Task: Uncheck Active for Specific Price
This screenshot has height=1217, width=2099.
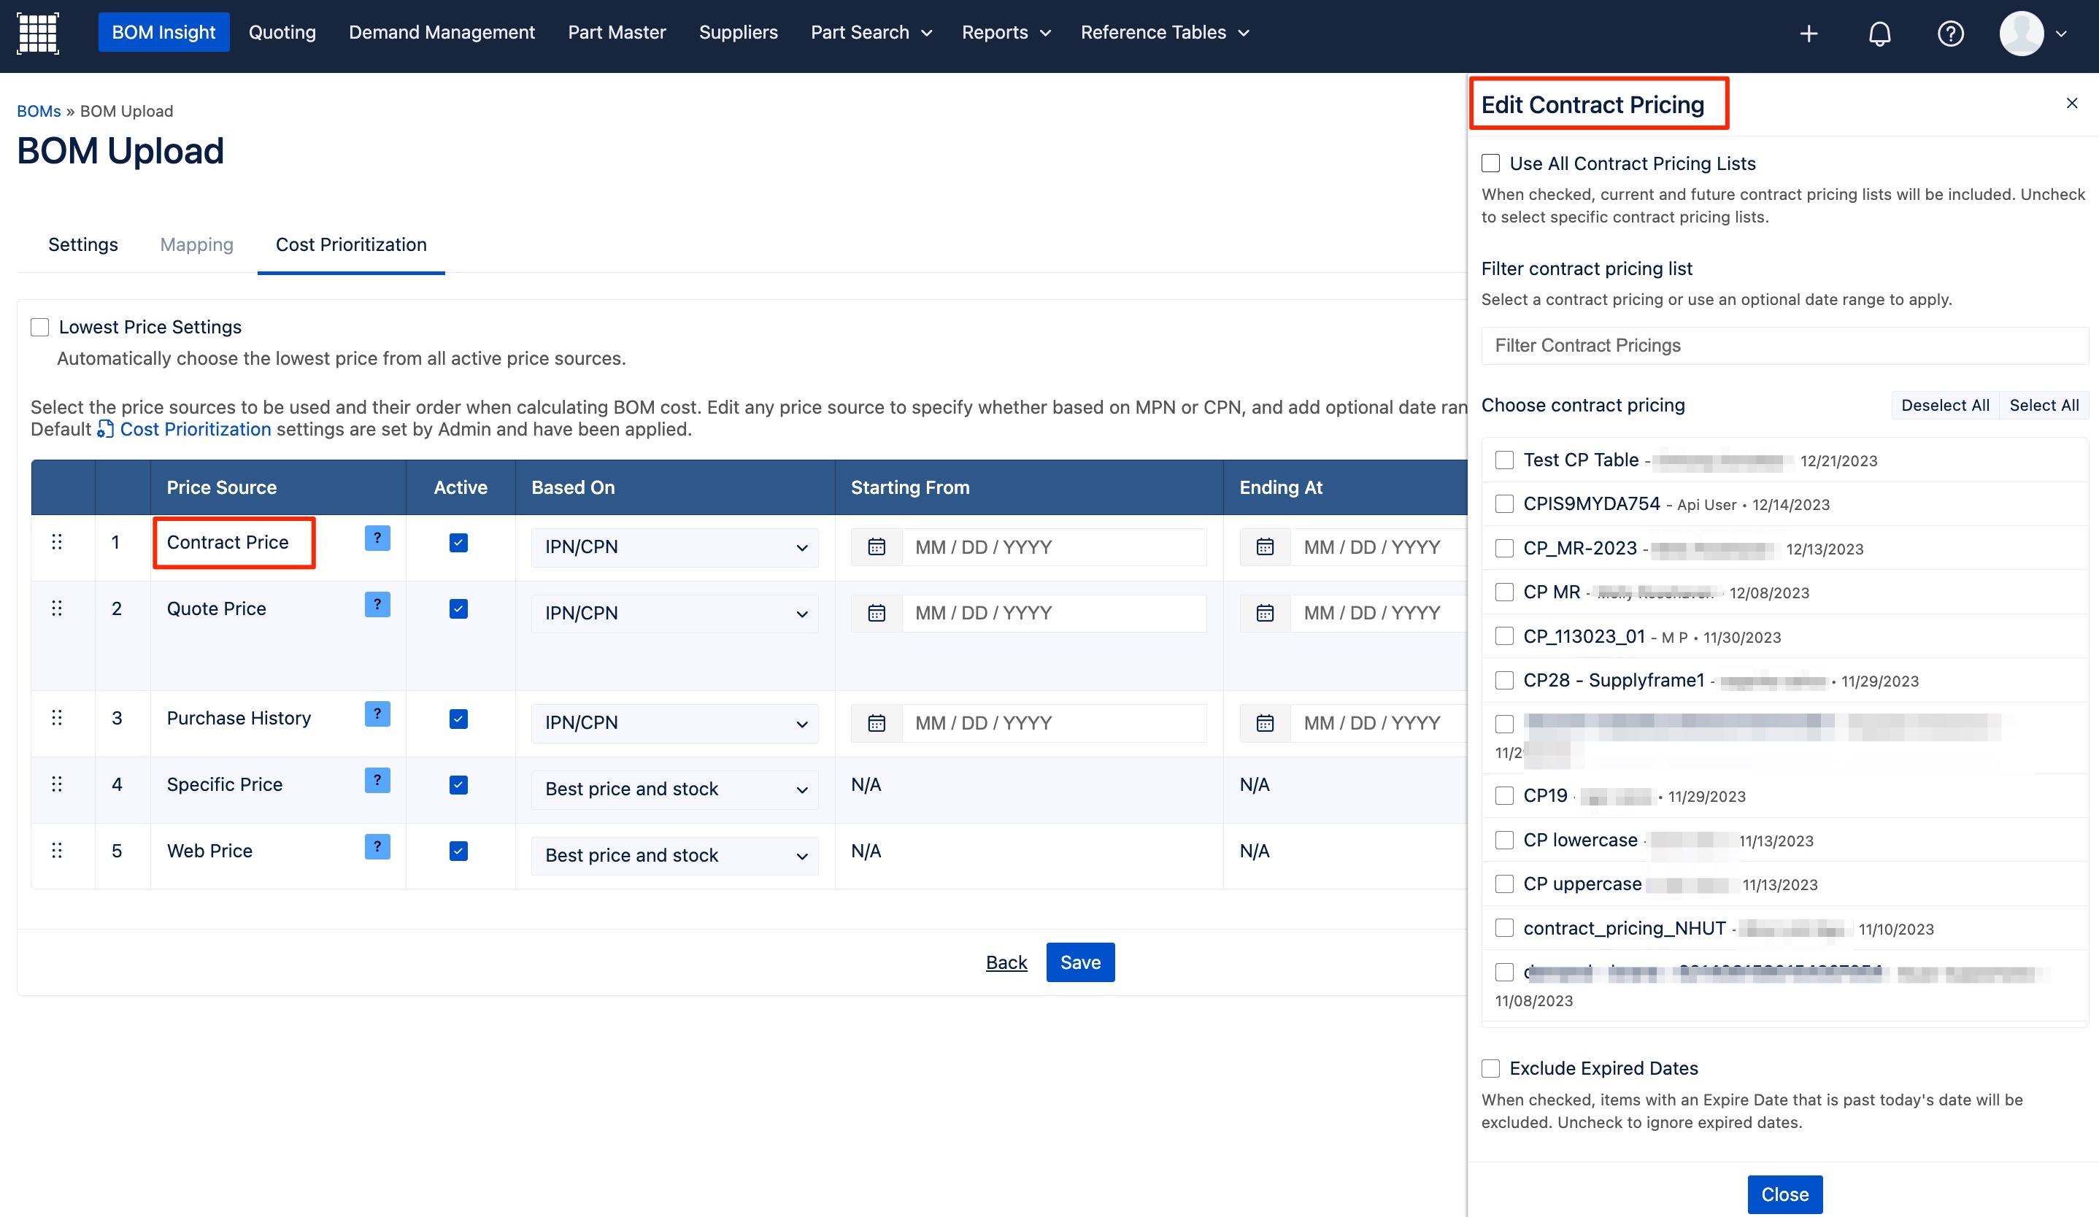Action: 458,785
